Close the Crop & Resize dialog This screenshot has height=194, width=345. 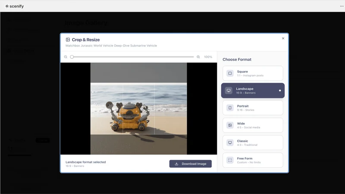(x=283, y=38)
